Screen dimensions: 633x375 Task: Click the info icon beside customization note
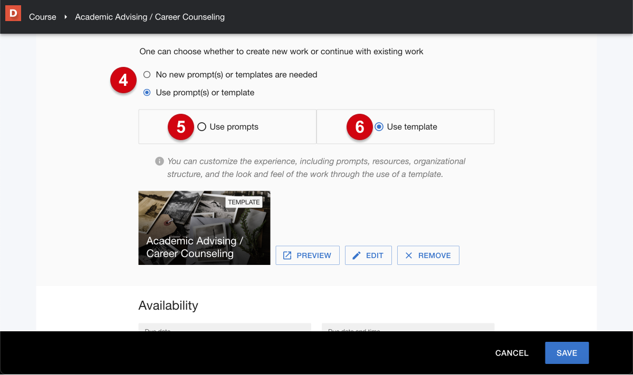point(159,161)
